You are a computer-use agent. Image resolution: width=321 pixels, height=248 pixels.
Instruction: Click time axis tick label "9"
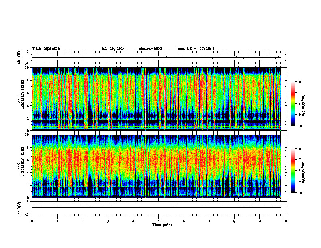pyautogui.click(x=259, y=221)
